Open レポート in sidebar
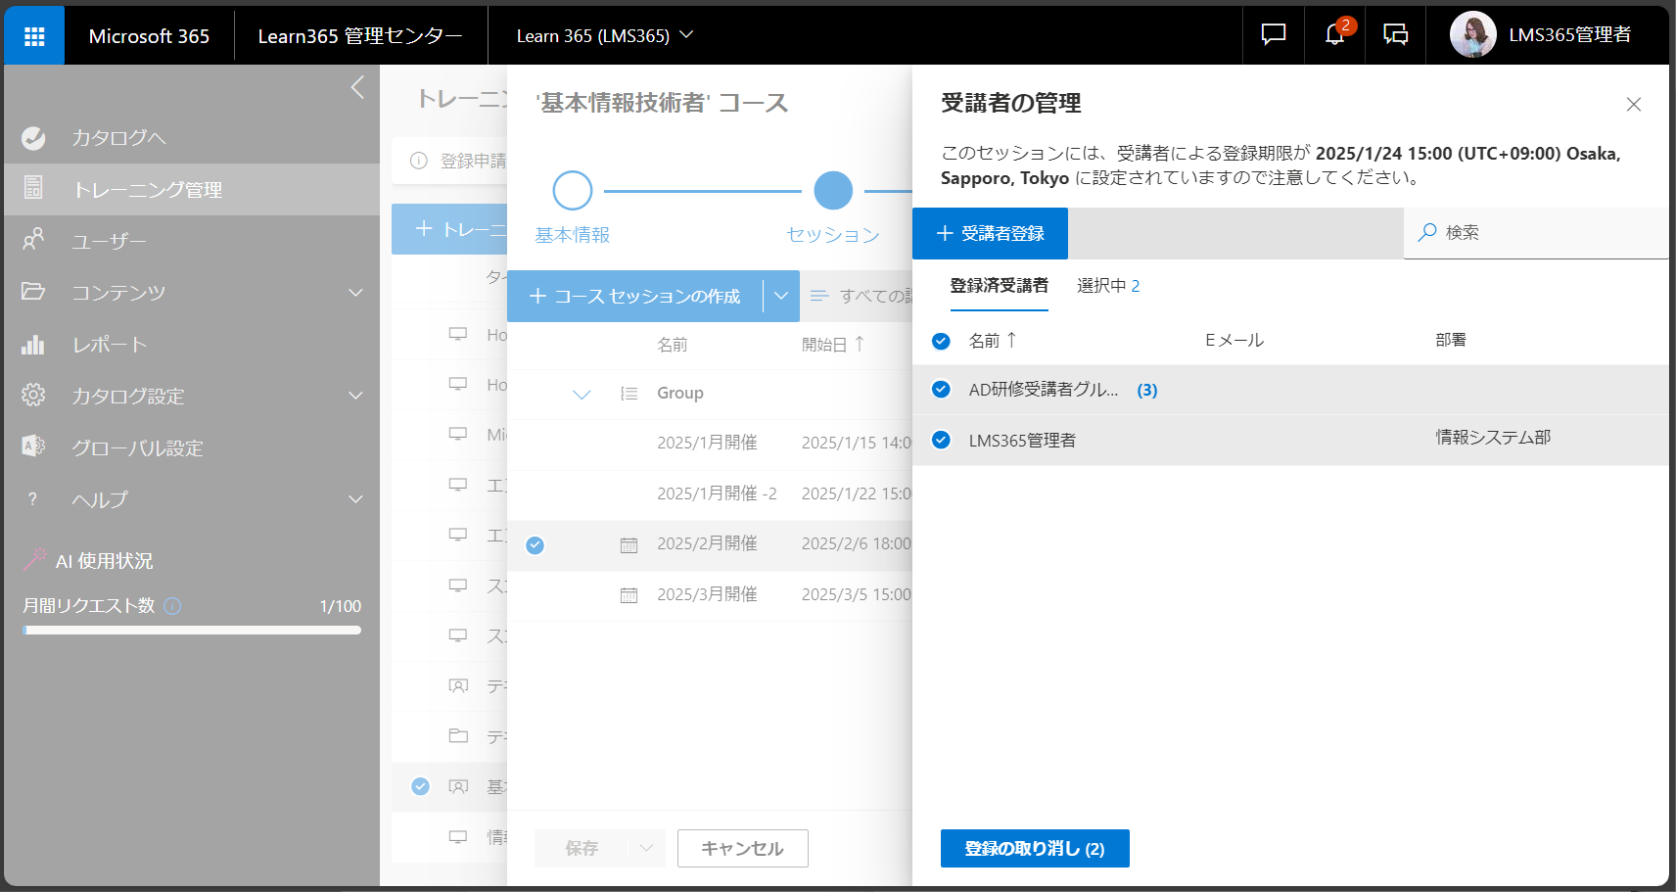 click(x=109, y=345)
